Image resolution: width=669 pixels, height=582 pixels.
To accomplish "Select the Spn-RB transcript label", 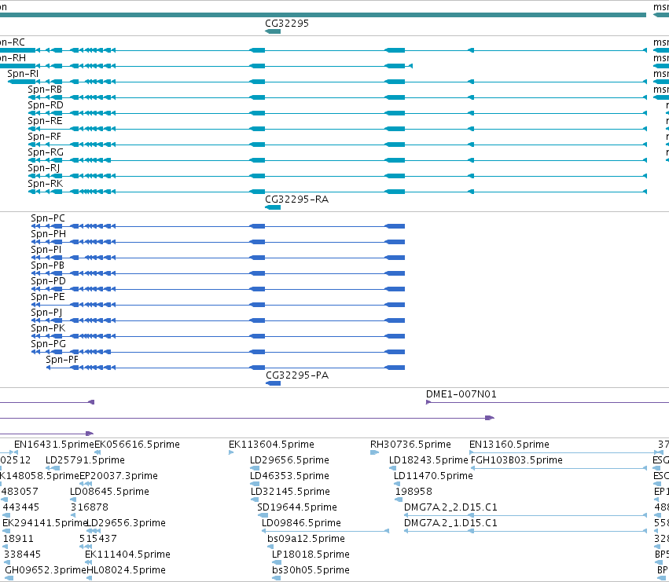I will (45, 90).
